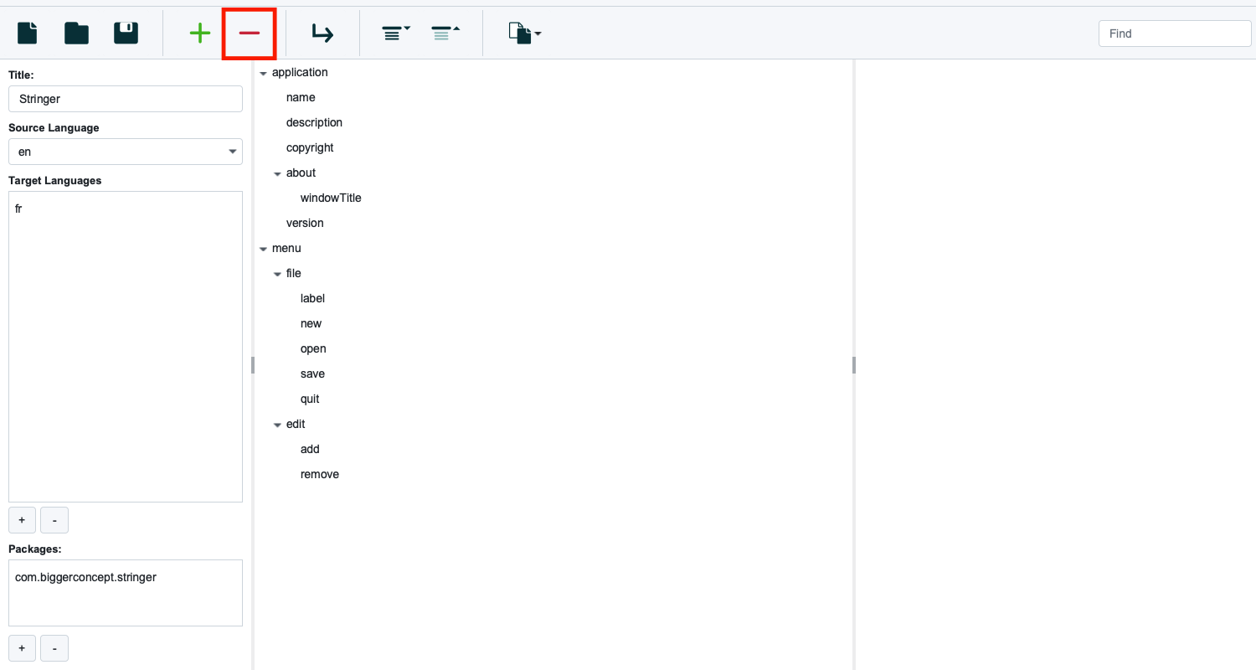Click the arrow add-child icon
The width and height of the screenshot is (1256, 670).
point(322,33)
